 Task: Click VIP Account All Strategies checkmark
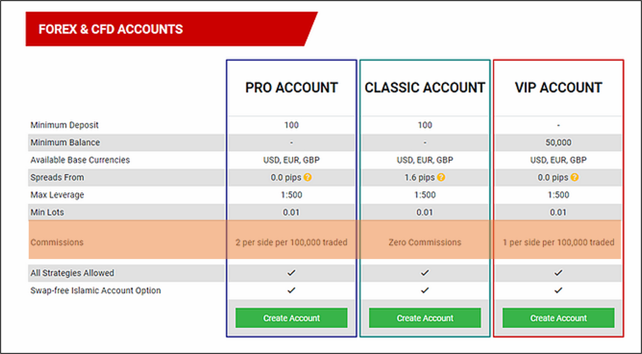tap(558, 273)
